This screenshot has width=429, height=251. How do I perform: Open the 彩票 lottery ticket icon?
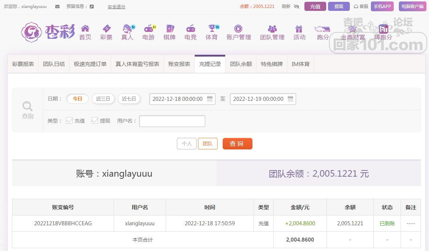(106, 28)
